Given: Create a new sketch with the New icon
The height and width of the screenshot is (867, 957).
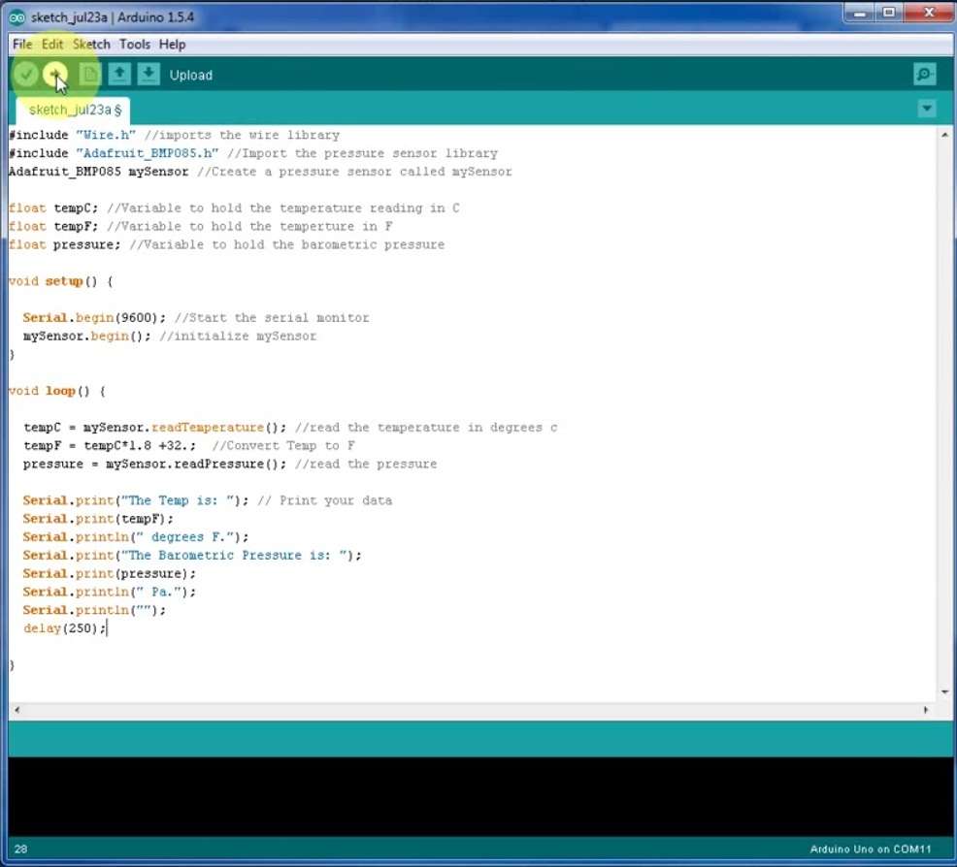Looking at the screenshot, I should (x=89, y=75).
